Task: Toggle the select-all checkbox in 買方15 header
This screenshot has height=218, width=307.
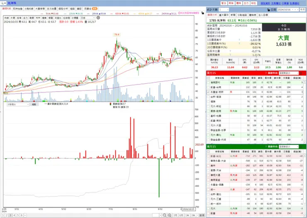Action: tap(208, 78)
